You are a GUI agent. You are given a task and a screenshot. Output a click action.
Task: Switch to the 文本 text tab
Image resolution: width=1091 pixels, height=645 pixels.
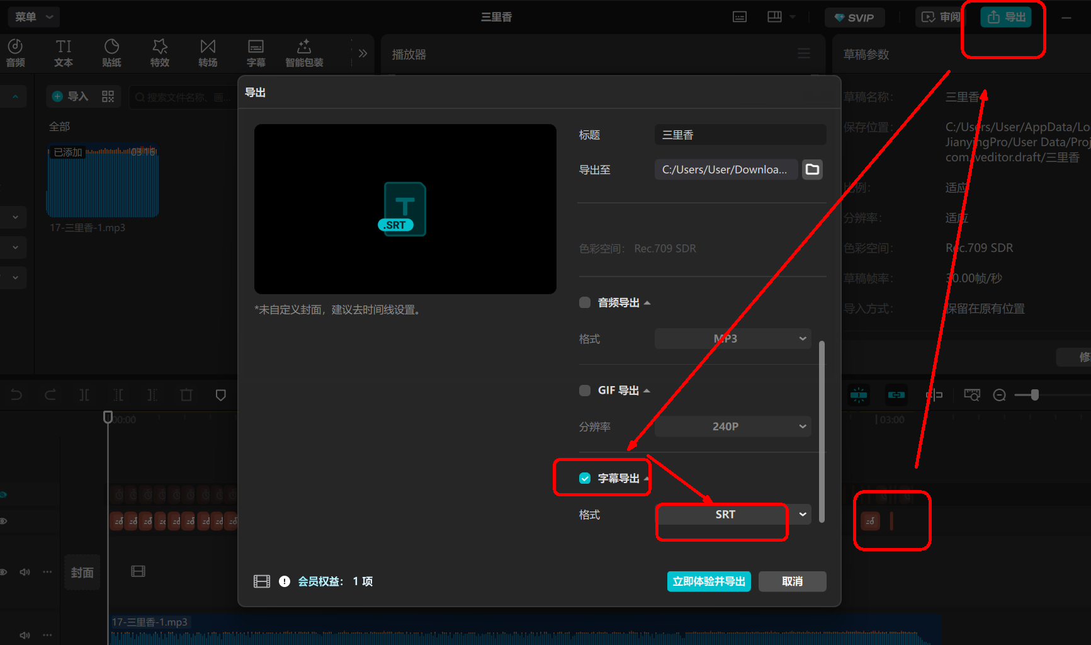pos(64,53)
